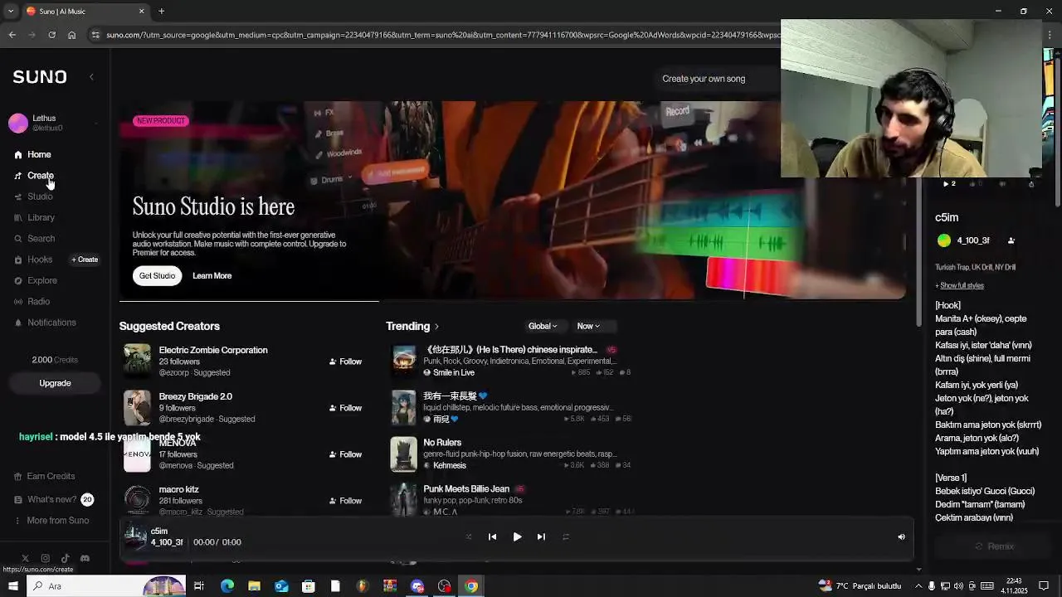Open Windows Start menu

[12, 586]
